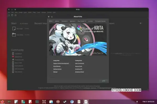Click the sponsors link in the footer text

pos(94,88)
